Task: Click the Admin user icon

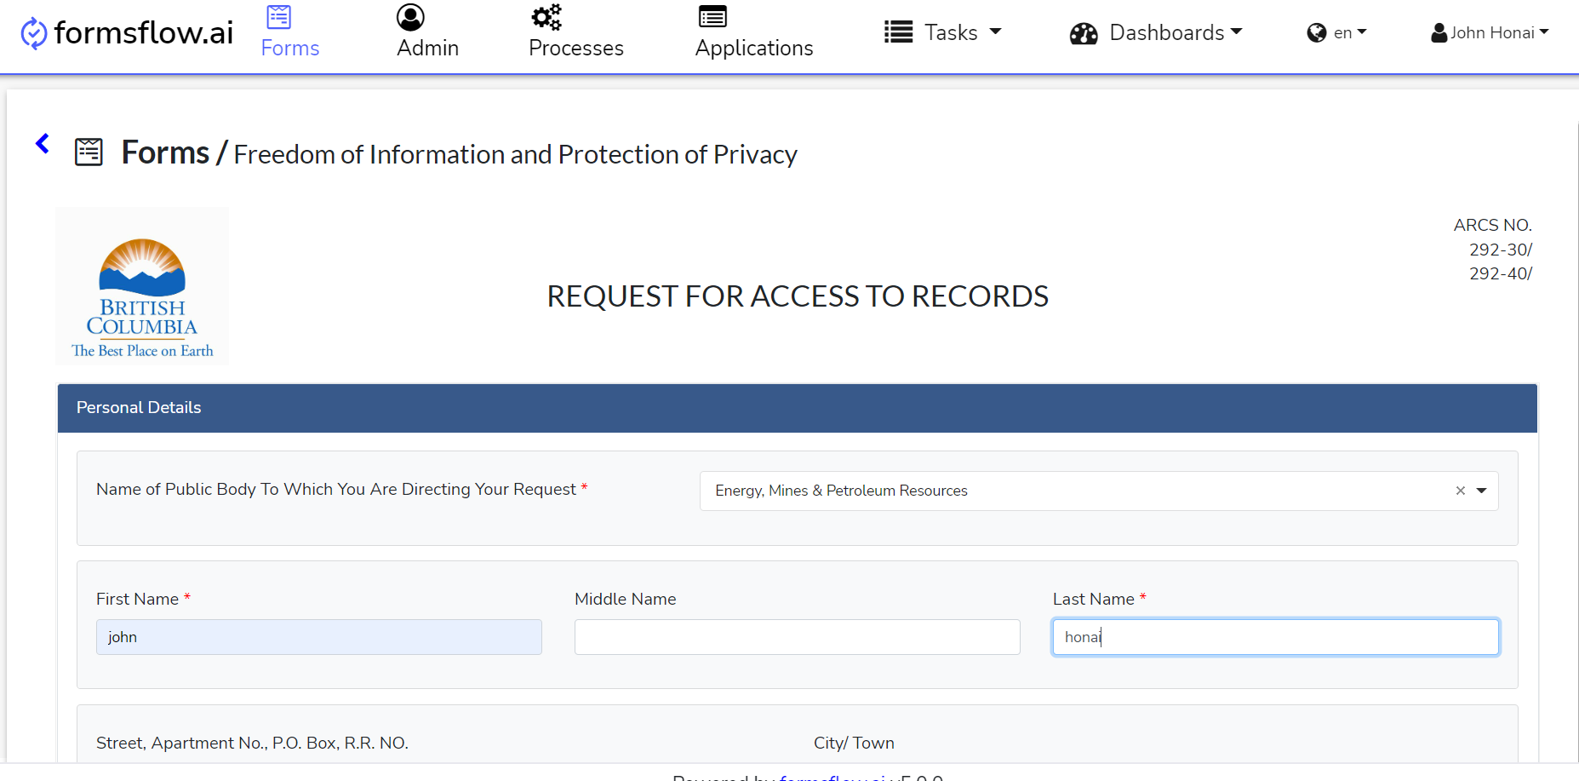Action: [x=410, y=17]
